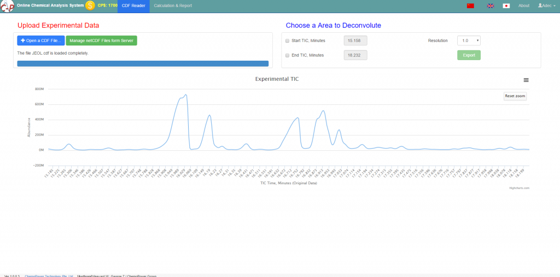Viewport: 560px width, 277px height.
Task: Enable the End TIC, Minutes checkbox
Action: pos(288,55)
